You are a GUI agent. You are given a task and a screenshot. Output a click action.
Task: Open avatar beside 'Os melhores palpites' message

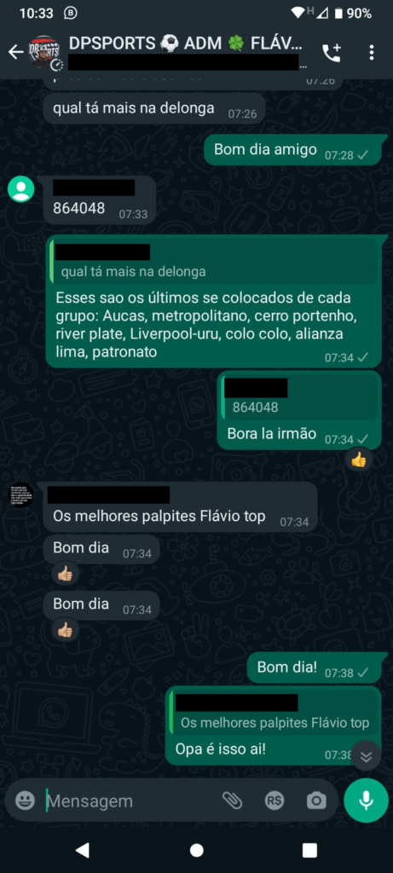point(21,495)
